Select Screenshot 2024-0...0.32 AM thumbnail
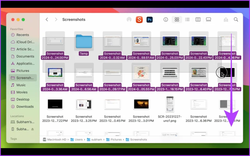This screenshot has width=250, height=156. coord(112,41)
